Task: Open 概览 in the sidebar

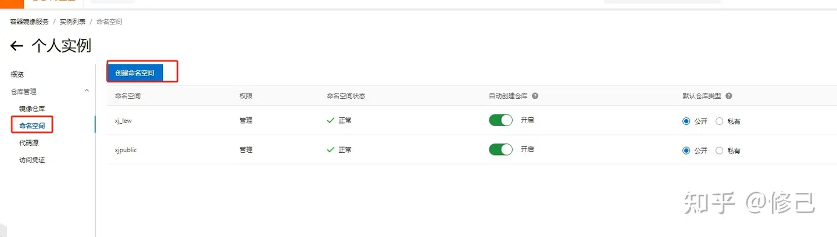Action: [x=17, y=74]
